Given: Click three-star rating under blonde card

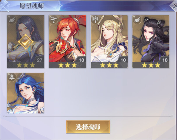Looking at the screenshot, I should point(109,65).
